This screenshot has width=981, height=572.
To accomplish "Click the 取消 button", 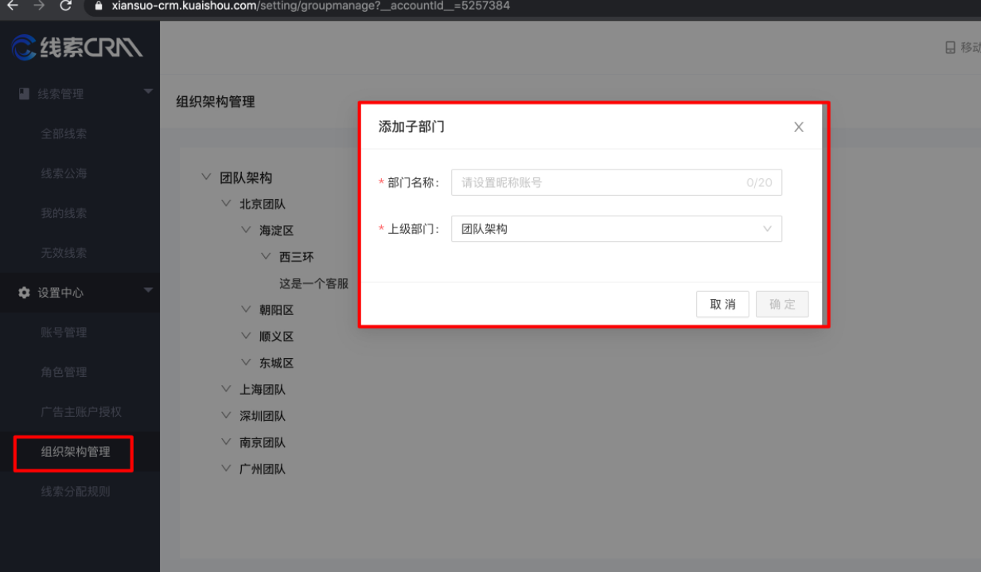I will click(x=722, y=304).
